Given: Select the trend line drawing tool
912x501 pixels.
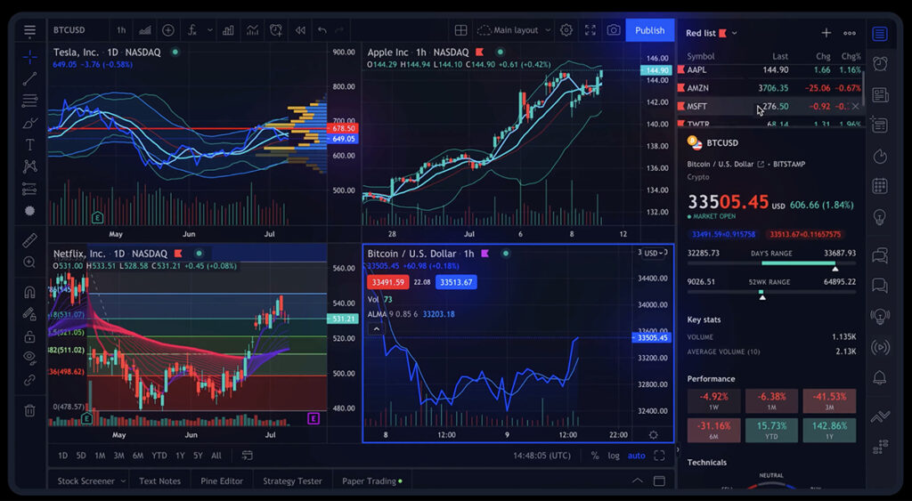Looking at the screenshot, I should pyautogui.click(x=29, y=78).
